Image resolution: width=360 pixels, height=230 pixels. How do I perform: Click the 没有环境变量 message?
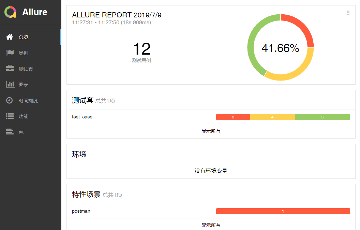[211, 171]
